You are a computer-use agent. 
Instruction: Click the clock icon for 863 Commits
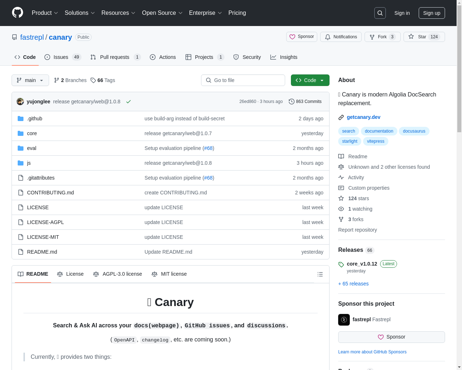click(x=292, y=102)
